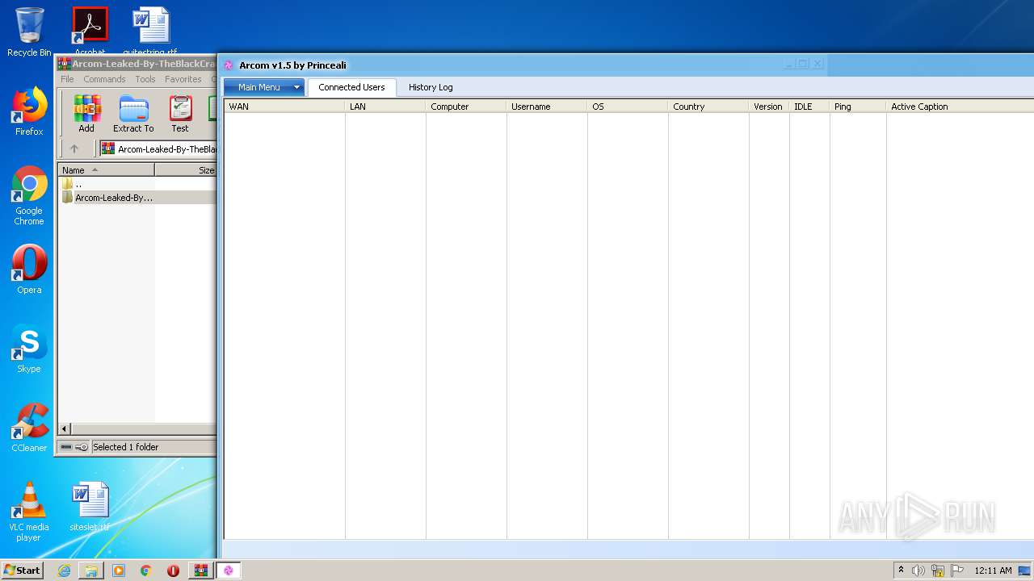Click the IDLE column header

(x=809, y=107)
